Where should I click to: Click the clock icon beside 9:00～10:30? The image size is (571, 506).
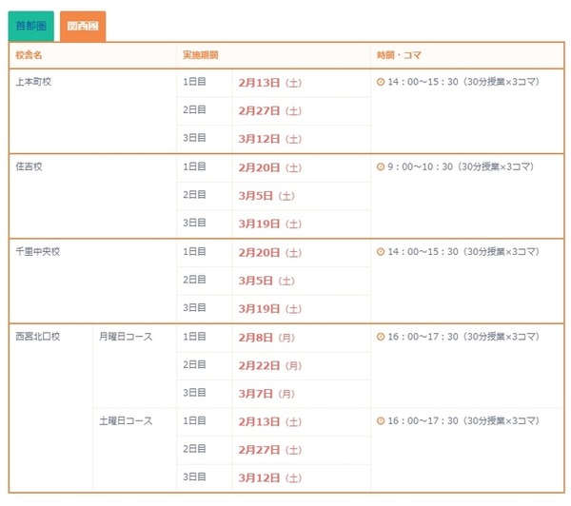click(x=381, y=166)
